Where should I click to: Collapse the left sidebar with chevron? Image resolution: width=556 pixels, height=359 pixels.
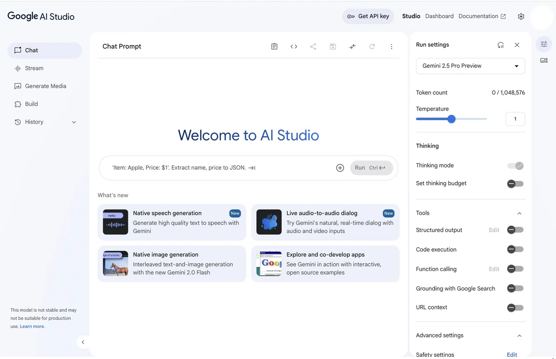(x=83, y=342)
